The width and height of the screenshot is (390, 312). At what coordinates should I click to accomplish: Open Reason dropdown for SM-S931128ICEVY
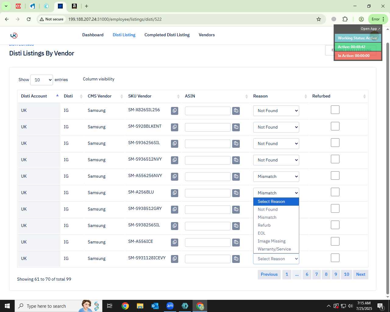276,259
